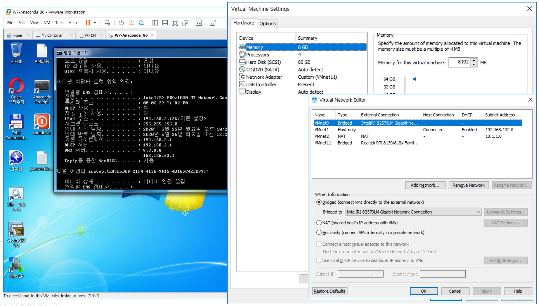Select the shutdown desktop shortcut

42,124
